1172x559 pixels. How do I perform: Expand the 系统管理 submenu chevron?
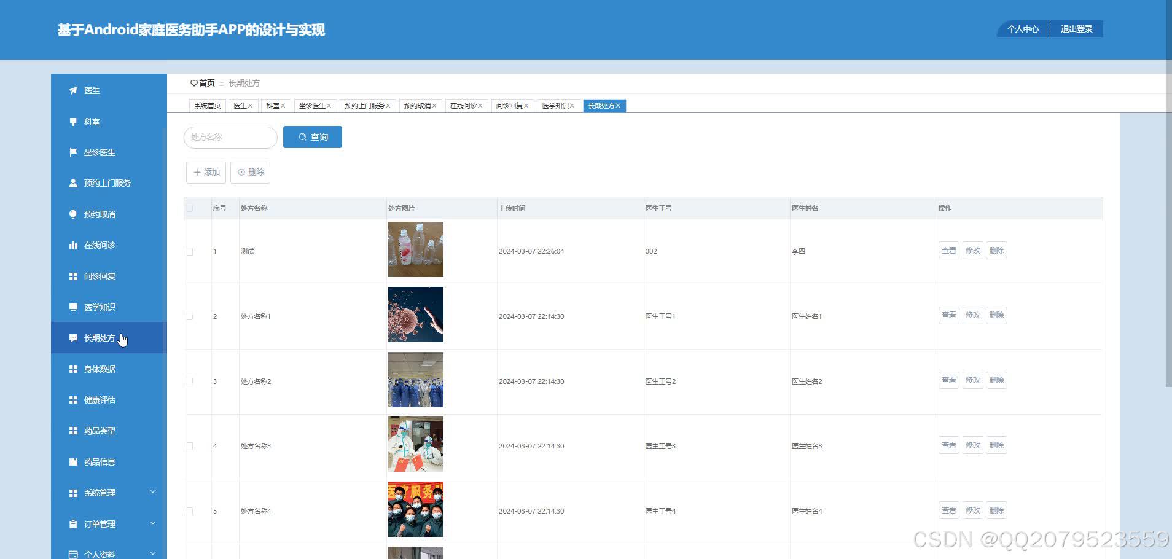pos(153,491)
